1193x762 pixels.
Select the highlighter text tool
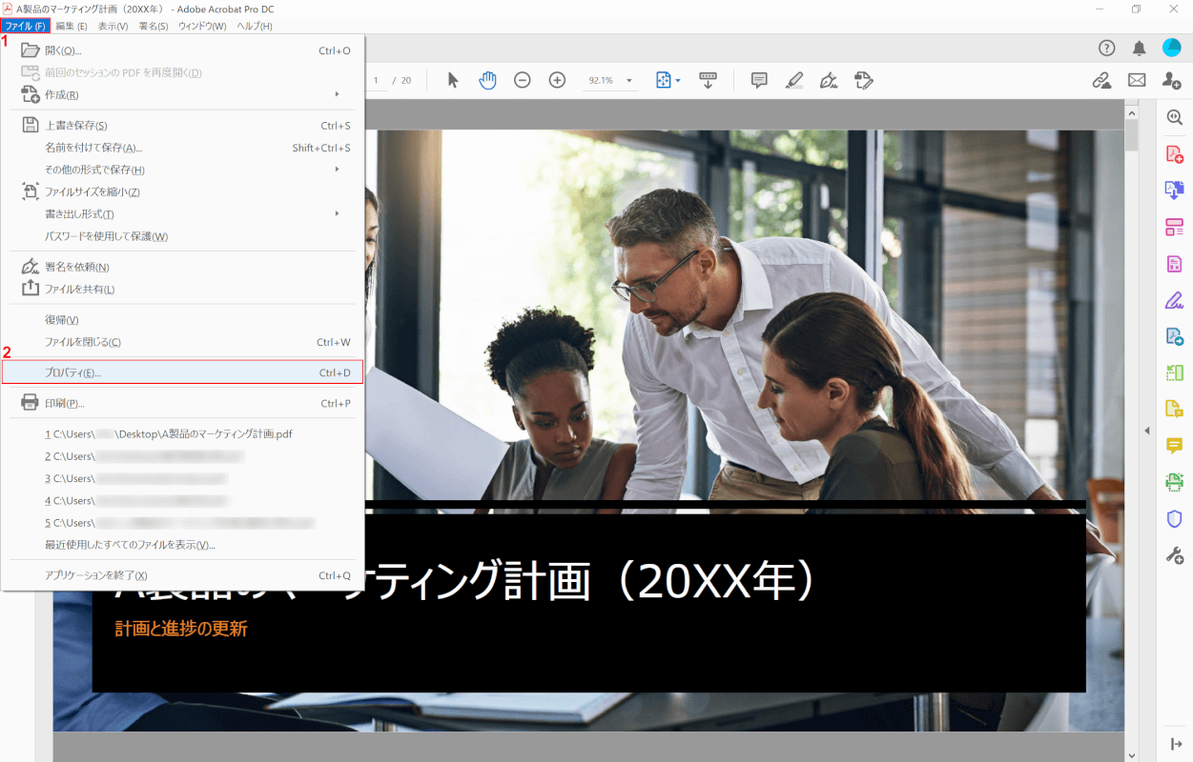coord(794,80)
